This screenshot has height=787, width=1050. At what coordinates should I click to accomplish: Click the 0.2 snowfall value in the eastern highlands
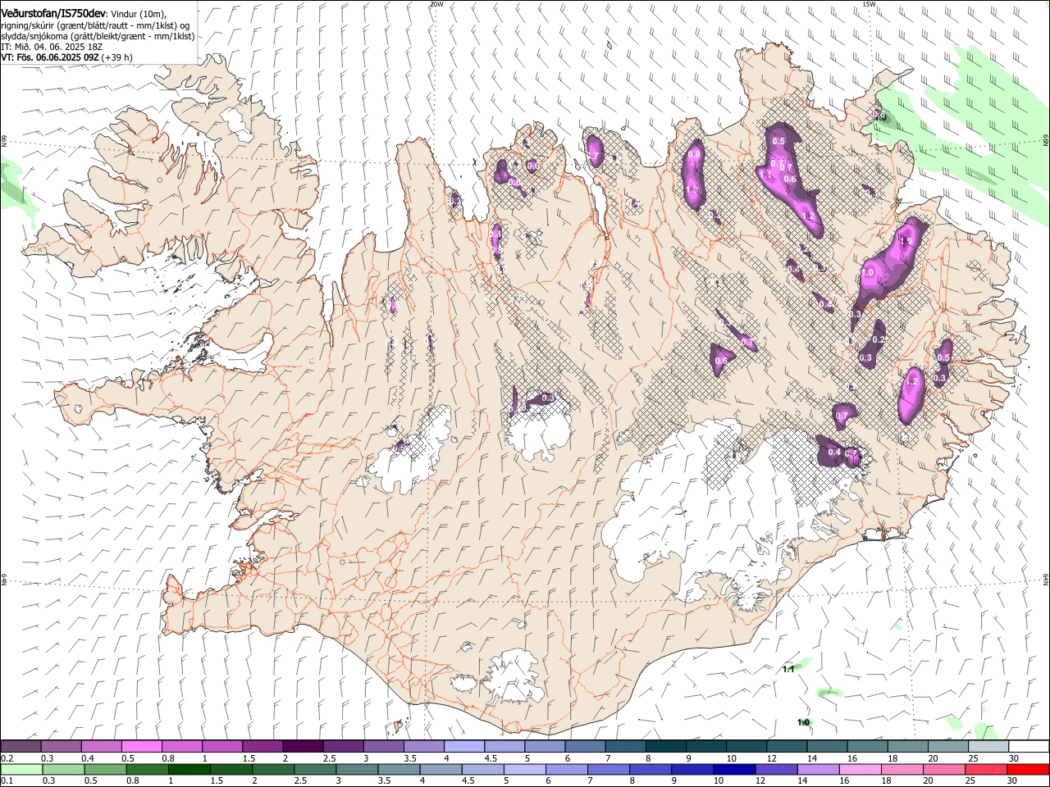click(879, 339)
